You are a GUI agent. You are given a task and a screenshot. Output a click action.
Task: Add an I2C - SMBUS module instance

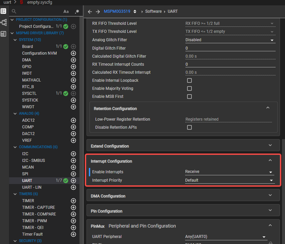coord(73,161)
